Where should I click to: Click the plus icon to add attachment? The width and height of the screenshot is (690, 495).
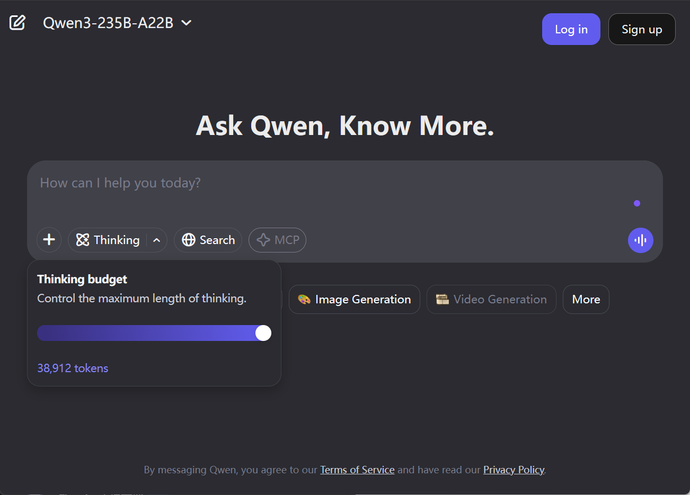coord(49,240)
